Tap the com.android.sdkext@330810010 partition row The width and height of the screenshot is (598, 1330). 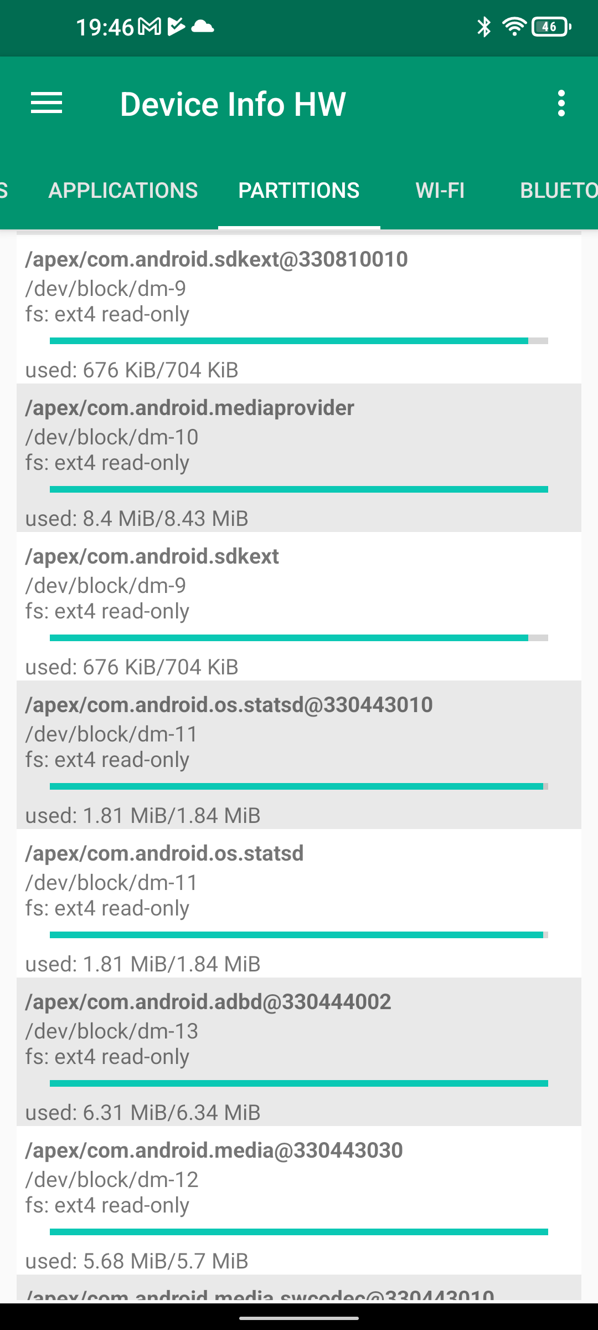(x=299, y=309)
